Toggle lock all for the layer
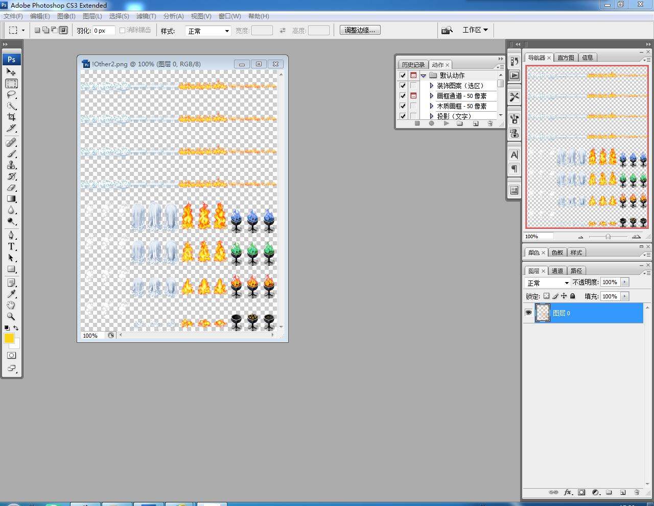This screenshot has height=506, width=654. [x=572, y=296]
